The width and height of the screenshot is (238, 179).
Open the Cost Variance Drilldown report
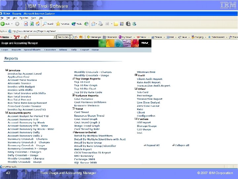[90, 102]
